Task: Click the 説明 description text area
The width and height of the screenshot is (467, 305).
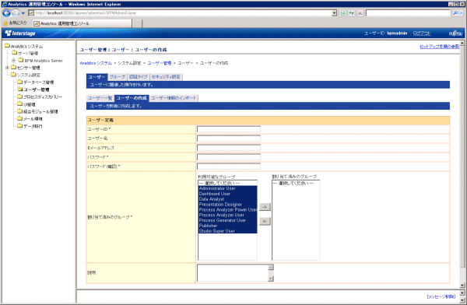Action: 233,273
